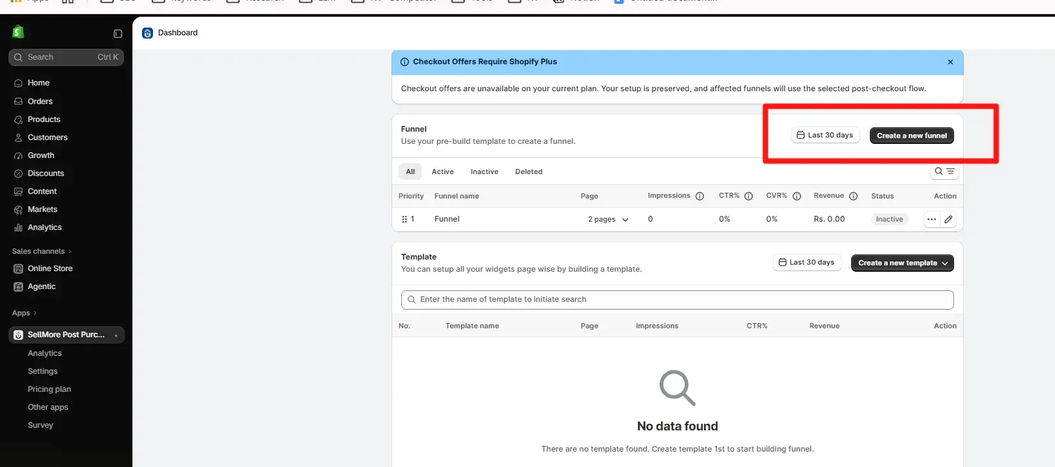The image size is (1055, 467).
Task: Click the SellMore app icon in sidebar
Action: click(x=18, y=335)
